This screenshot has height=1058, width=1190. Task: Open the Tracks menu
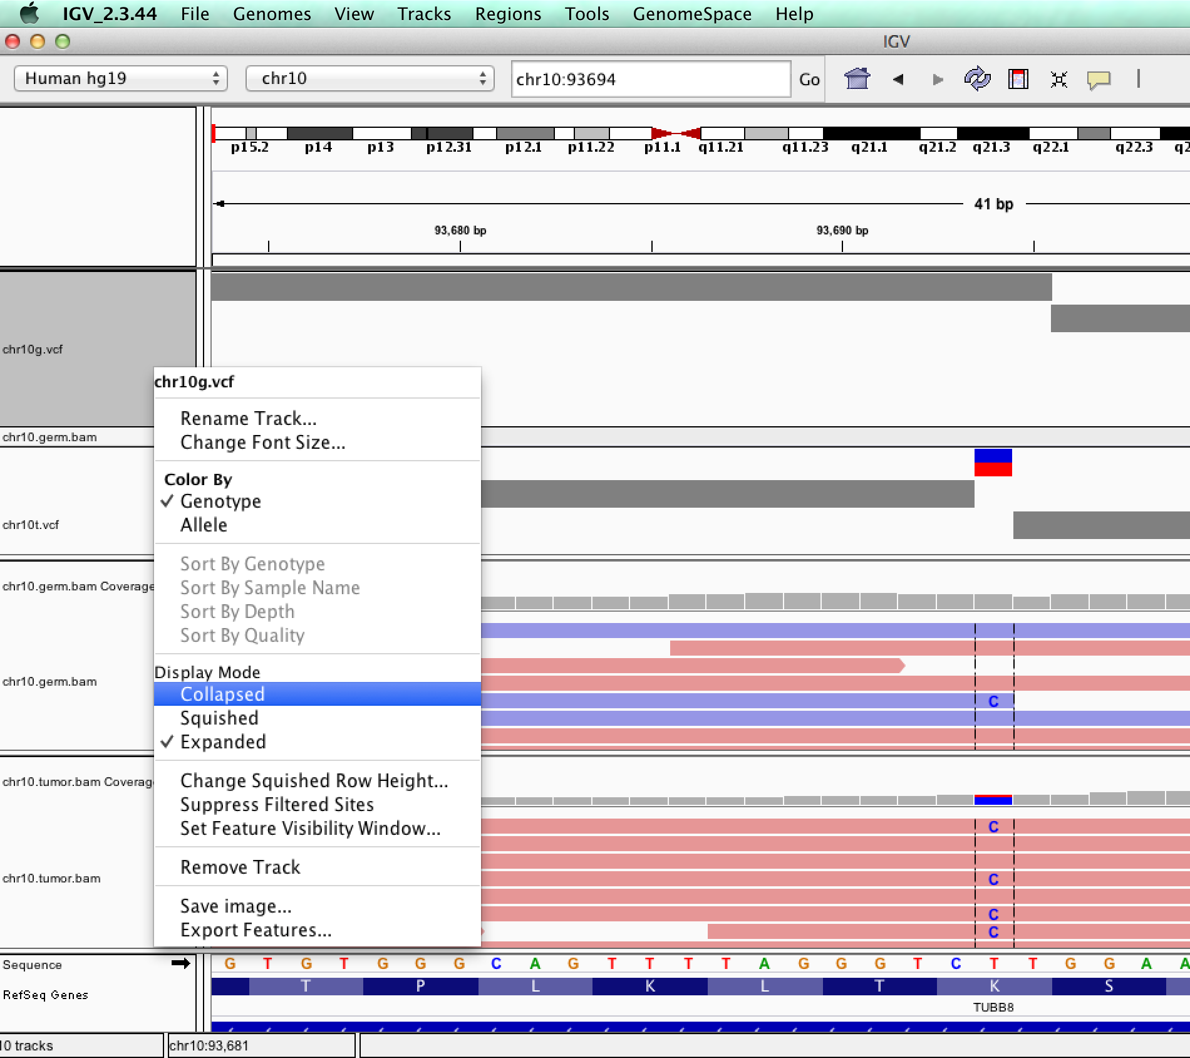coord(424,14)
